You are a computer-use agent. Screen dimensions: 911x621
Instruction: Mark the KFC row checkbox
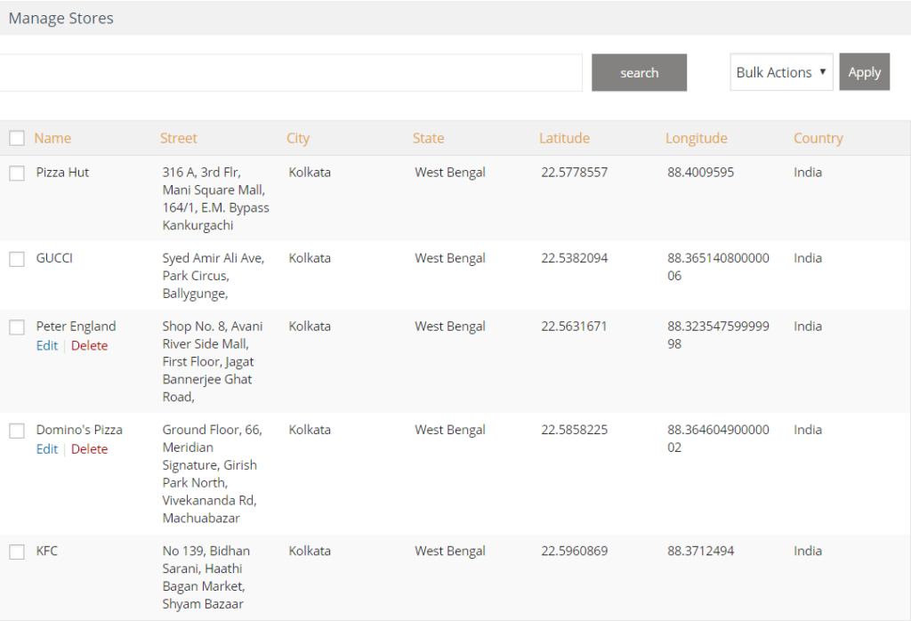(x=17, y=552)
